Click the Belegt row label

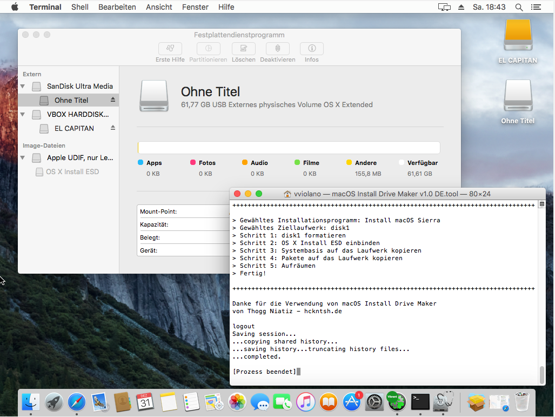150,237
